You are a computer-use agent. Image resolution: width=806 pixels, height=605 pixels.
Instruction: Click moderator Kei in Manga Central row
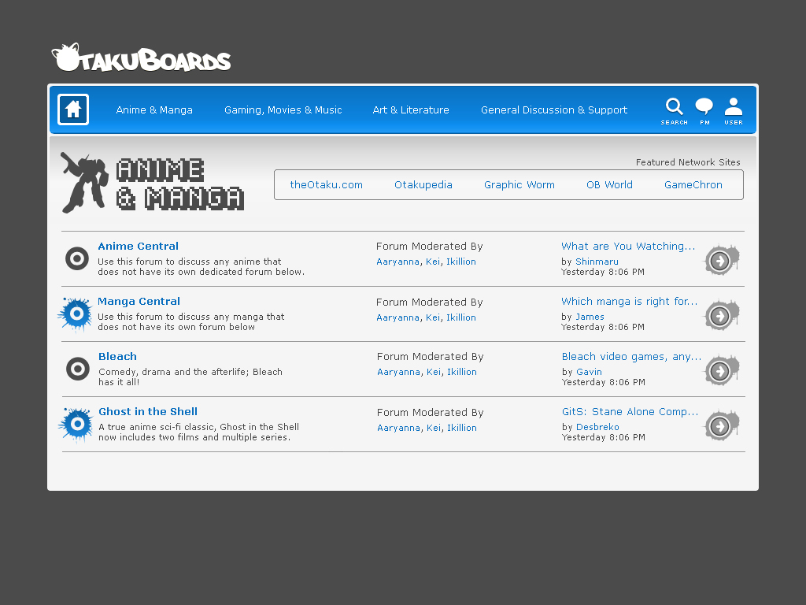point(433,317)
